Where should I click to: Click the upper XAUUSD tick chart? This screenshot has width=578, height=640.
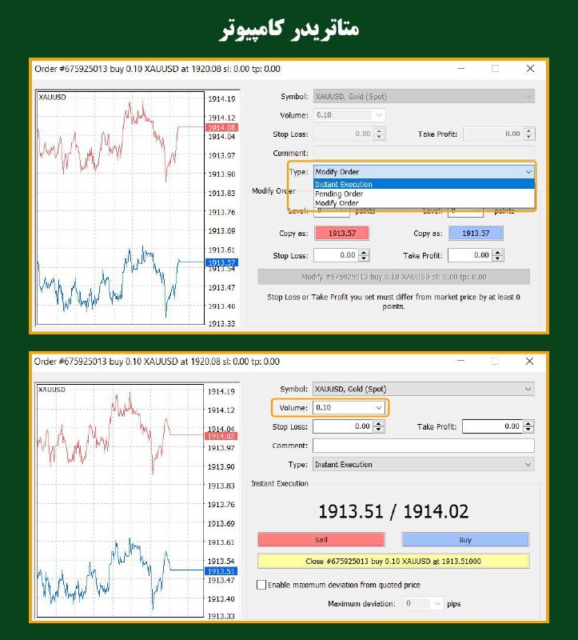click(121, 208)
